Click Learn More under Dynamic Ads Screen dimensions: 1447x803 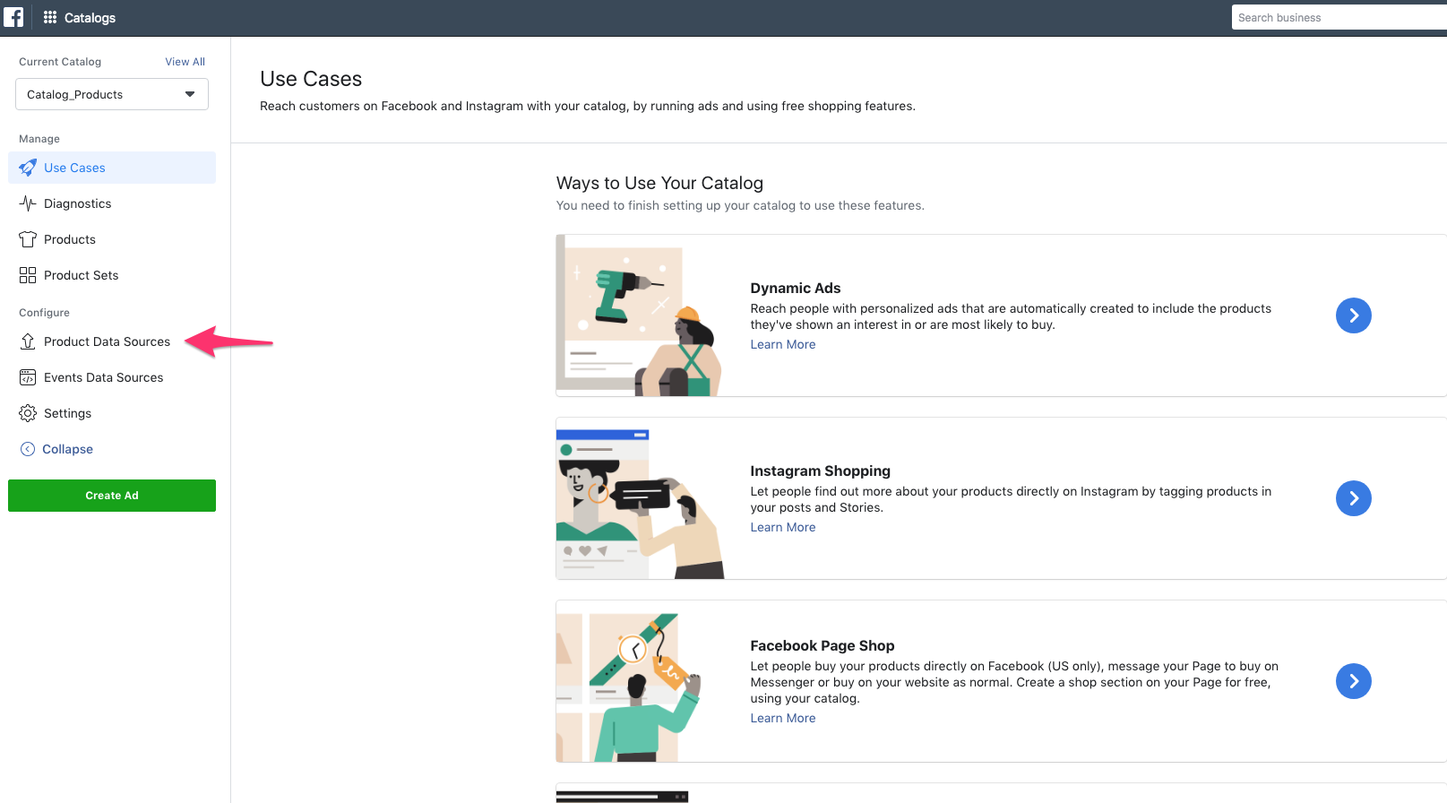pyautogui.click(x=783, y=344)
